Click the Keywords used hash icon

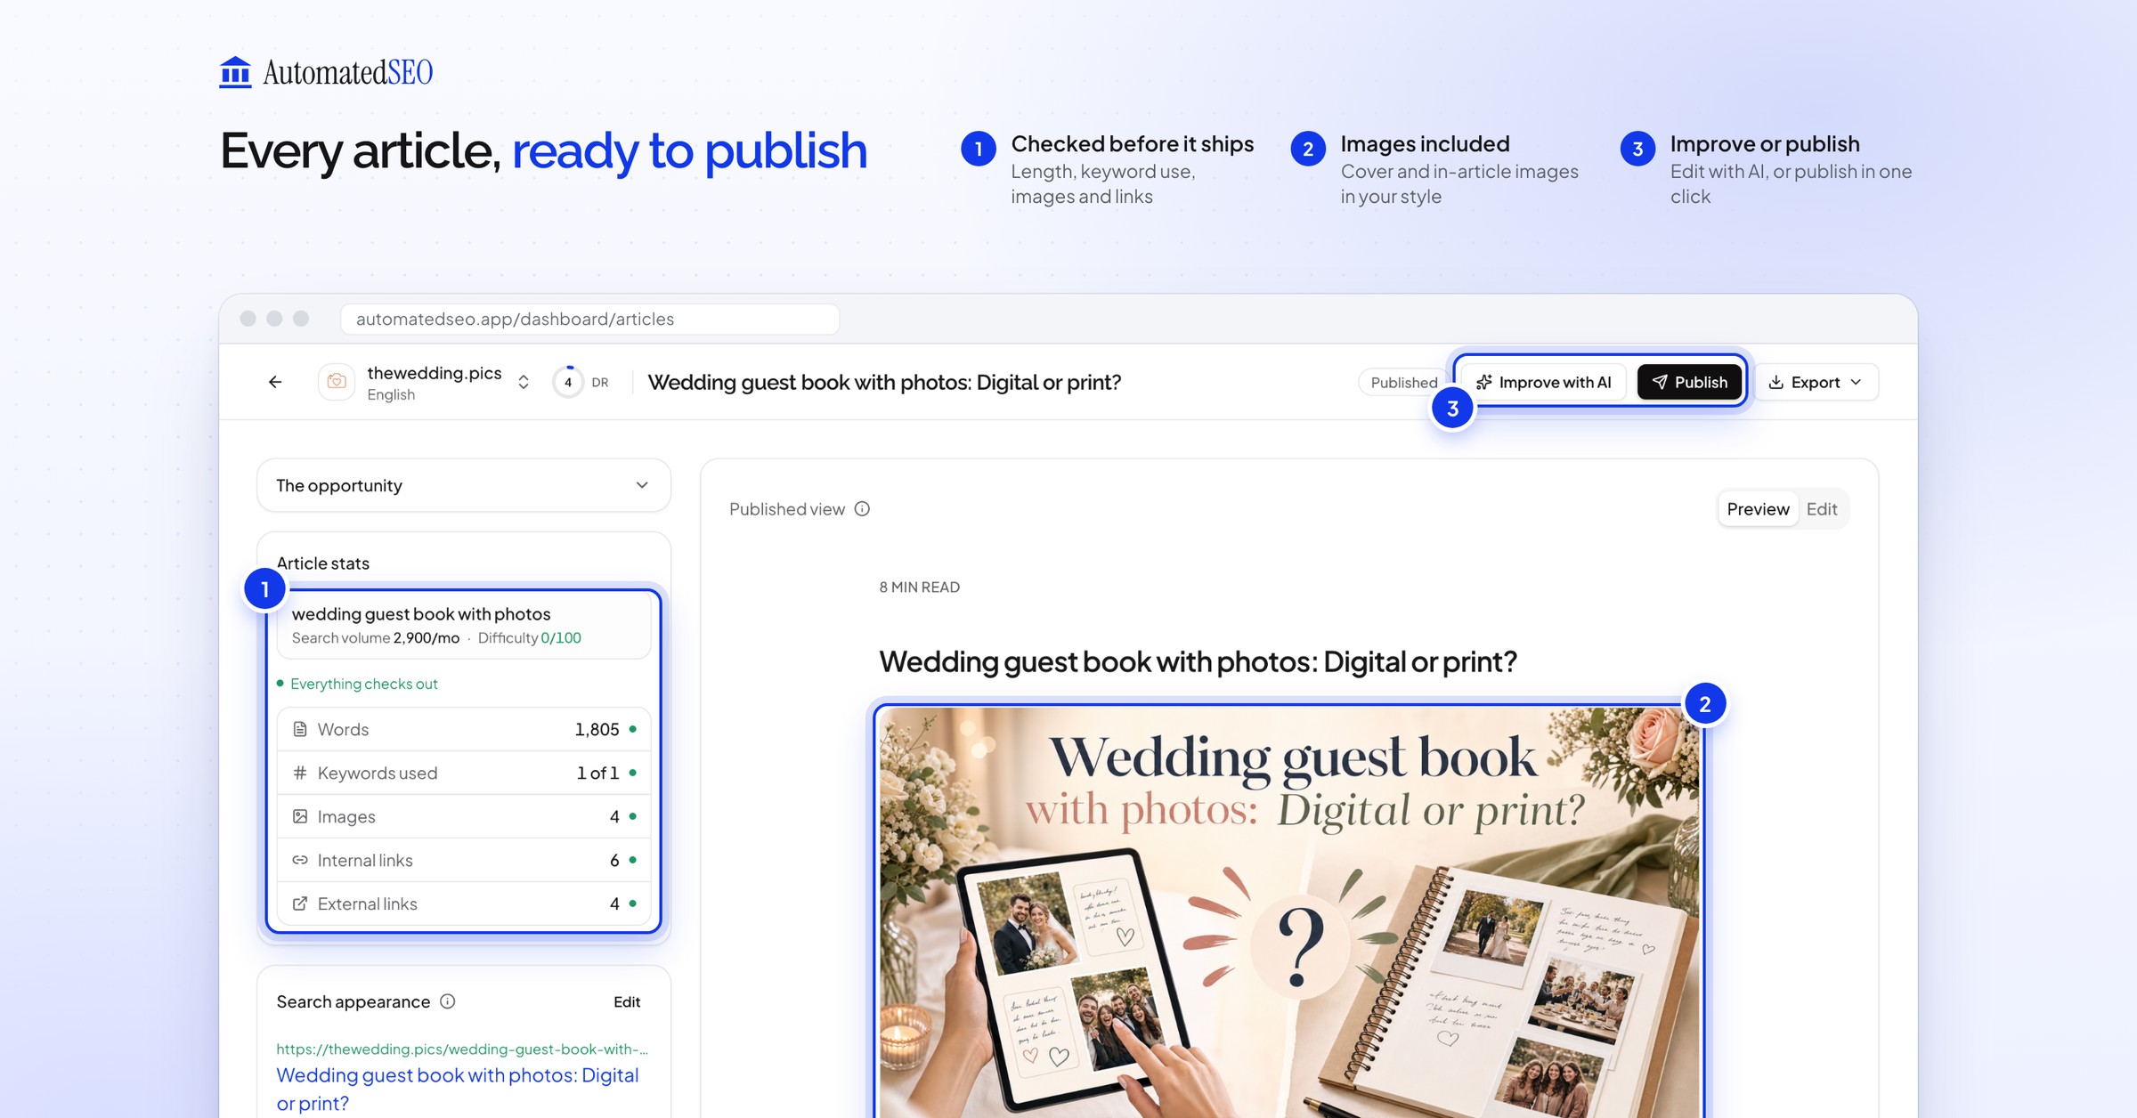[300, 773]
